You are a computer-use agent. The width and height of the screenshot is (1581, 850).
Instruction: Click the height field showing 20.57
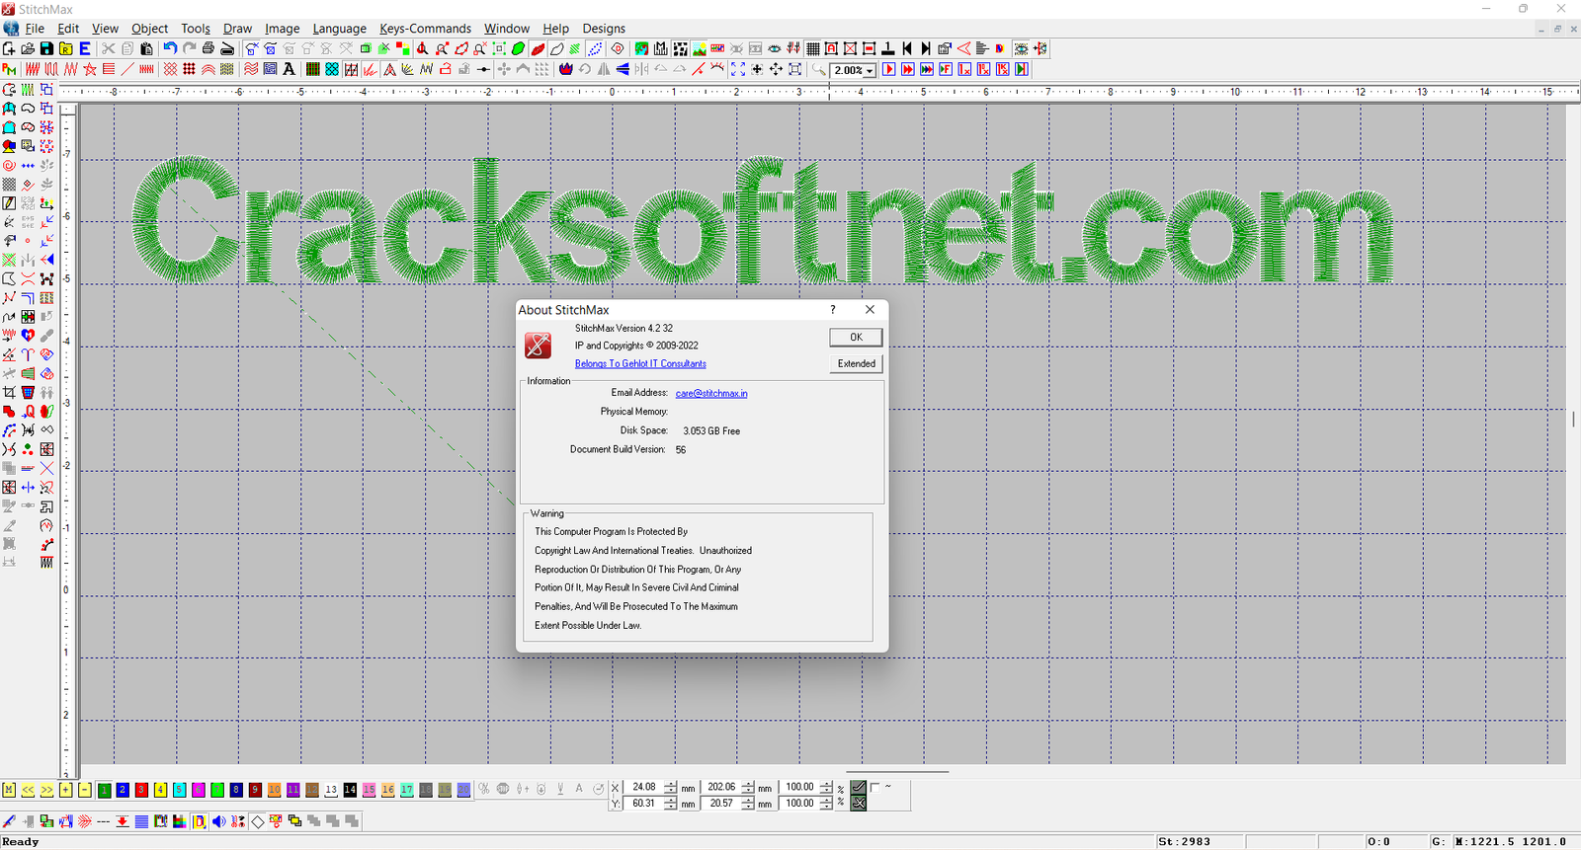point(721,803)
